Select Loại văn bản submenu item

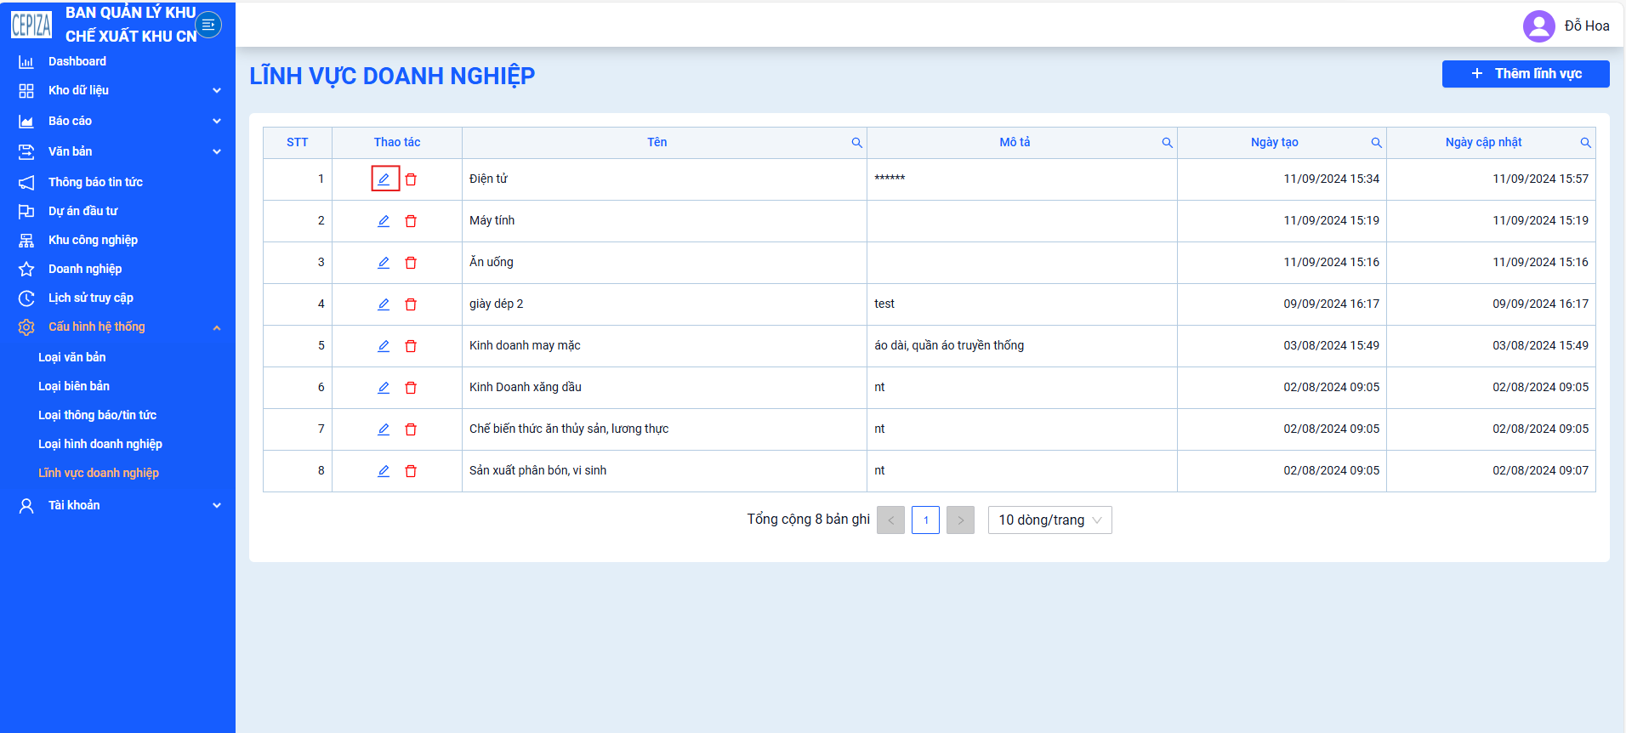point(72,357)
